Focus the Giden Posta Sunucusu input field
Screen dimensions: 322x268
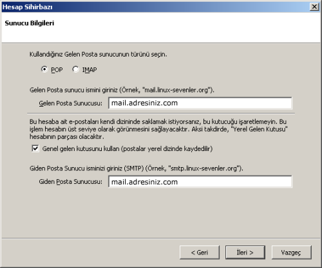200,182
